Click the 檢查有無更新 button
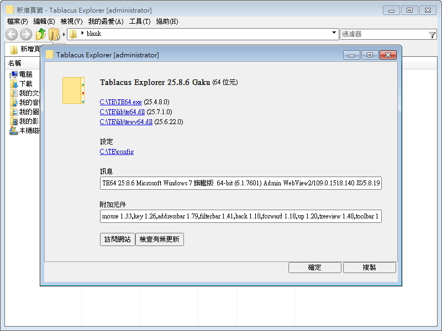 click(x=160, y=239)
